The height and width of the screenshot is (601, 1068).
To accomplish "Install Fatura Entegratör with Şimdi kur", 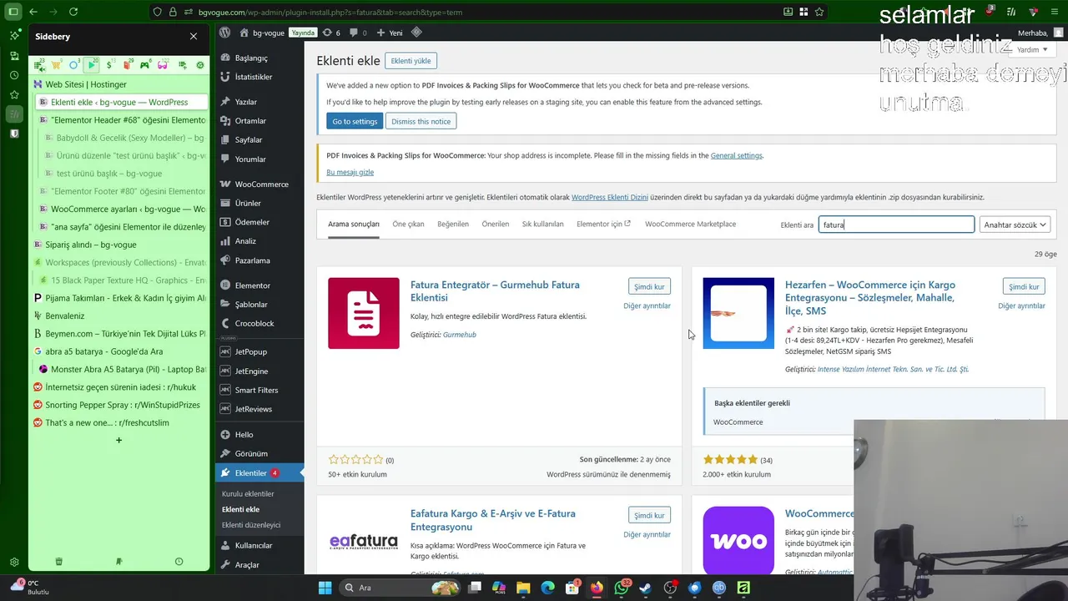I will click(x=649, y=286).
